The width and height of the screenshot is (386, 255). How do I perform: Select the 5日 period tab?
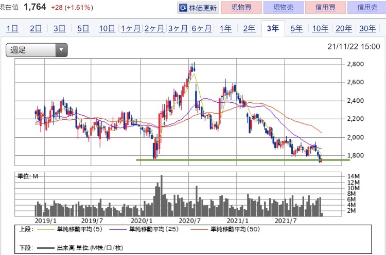pos(83,28)
